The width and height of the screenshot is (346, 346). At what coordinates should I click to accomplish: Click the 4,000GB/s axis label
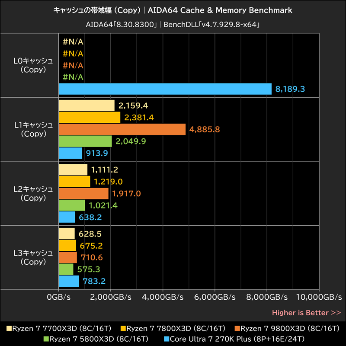[163, 297]
